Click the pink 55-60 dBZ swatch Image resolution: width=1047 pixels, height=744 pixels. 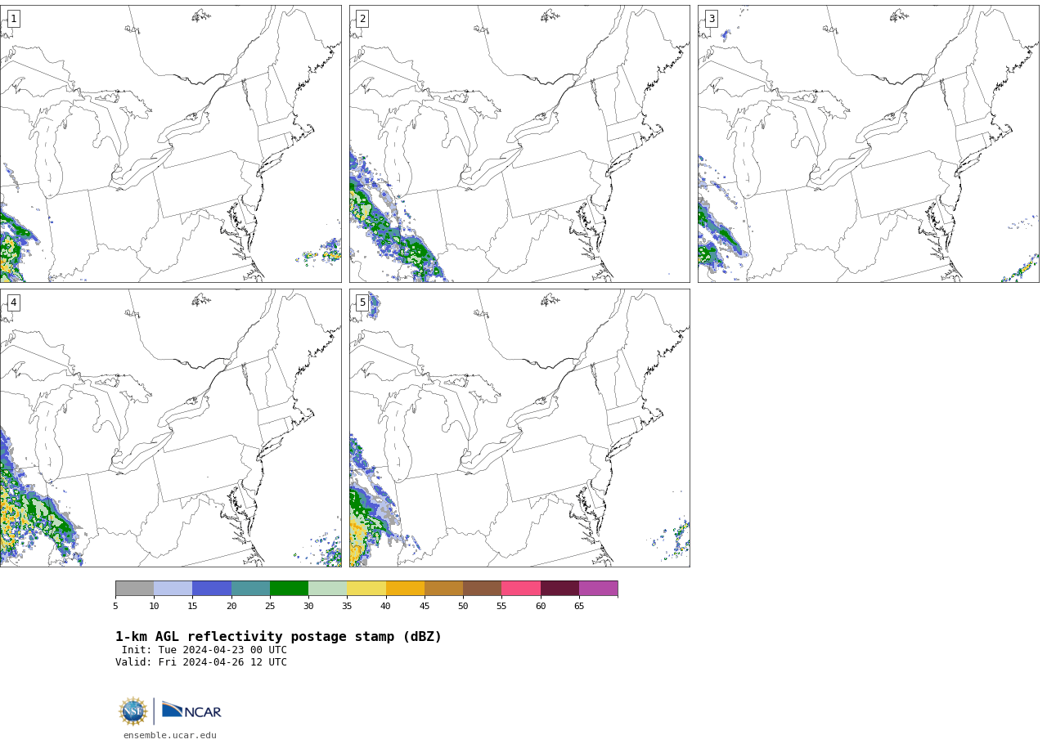click(x=521, y=589)
